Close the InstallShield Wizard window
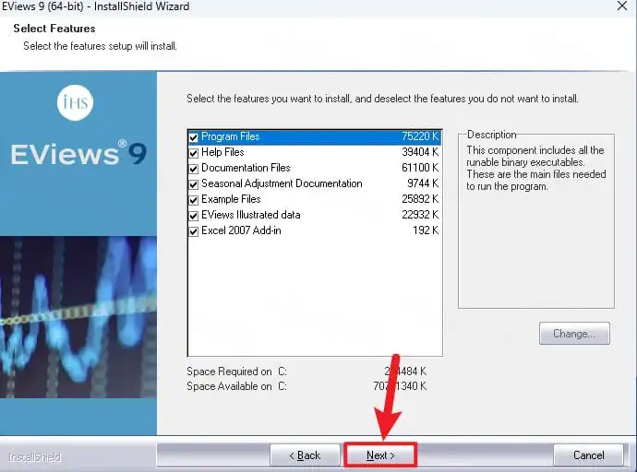 (x=622, y=6)
